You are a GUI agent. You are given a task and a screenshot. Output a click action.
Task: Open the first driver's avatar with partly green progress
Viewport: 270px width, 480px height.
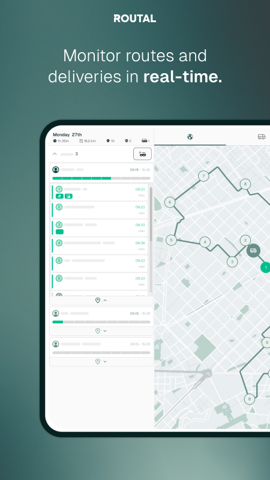tap(55, 170)
